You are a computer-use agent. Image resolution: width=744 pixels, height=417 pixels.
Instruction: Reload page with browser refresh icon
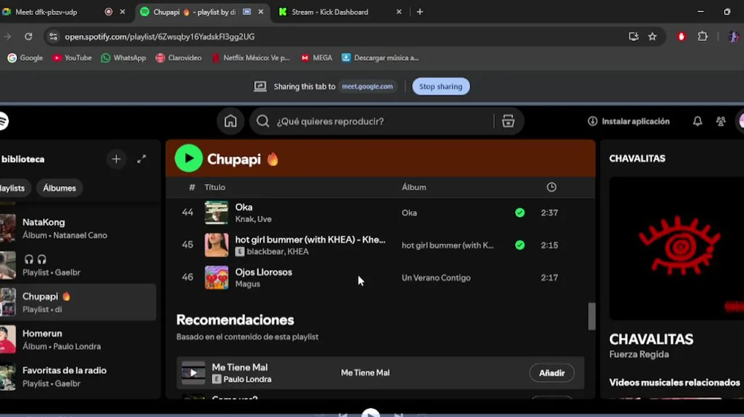point(28,36)
